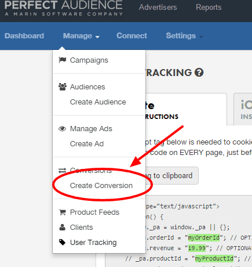252x267 pixels.
Task: Click the Product Feeds cart icon
Action: click(63, 212)
